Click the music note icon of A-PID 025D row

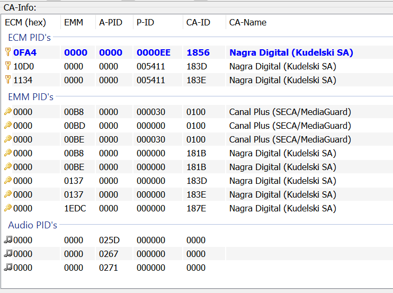click(8, 239)
